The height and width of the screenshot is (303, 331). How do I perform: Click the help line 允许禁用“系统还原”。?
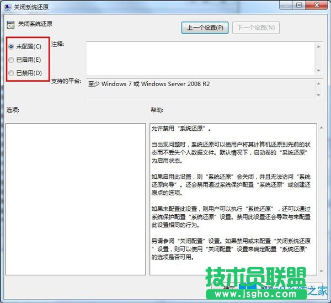181,129
